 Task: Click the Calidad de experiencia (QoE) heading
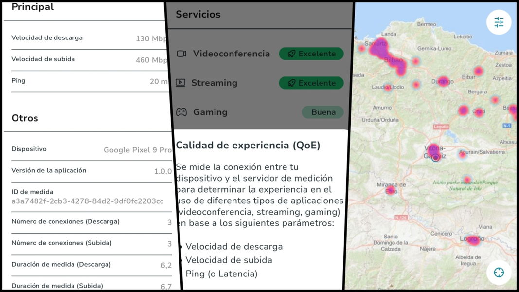(248, 145)
